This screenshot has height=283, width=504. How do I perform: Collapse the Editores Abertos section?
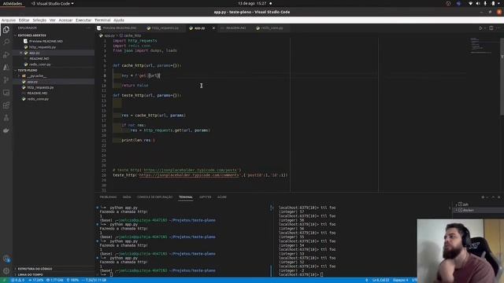pos(31,35)
